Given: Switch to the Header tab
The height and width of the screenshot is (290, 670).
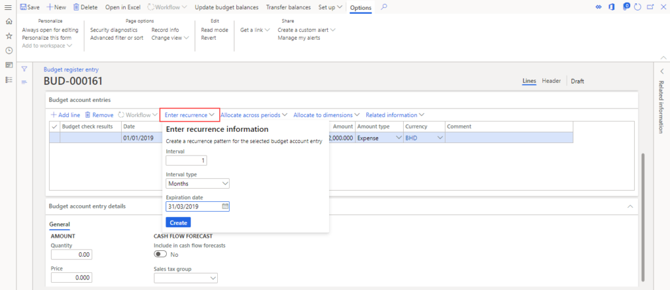Looking at the screenshot, I should (551, 81).
